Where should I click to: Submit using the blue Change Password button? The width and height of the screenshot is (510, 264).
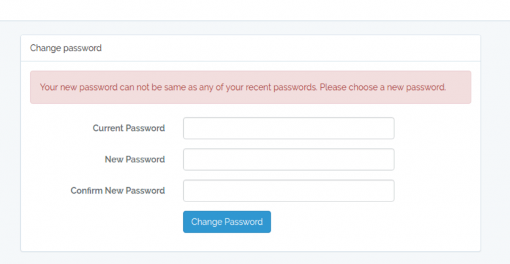[x=227, y=222]
